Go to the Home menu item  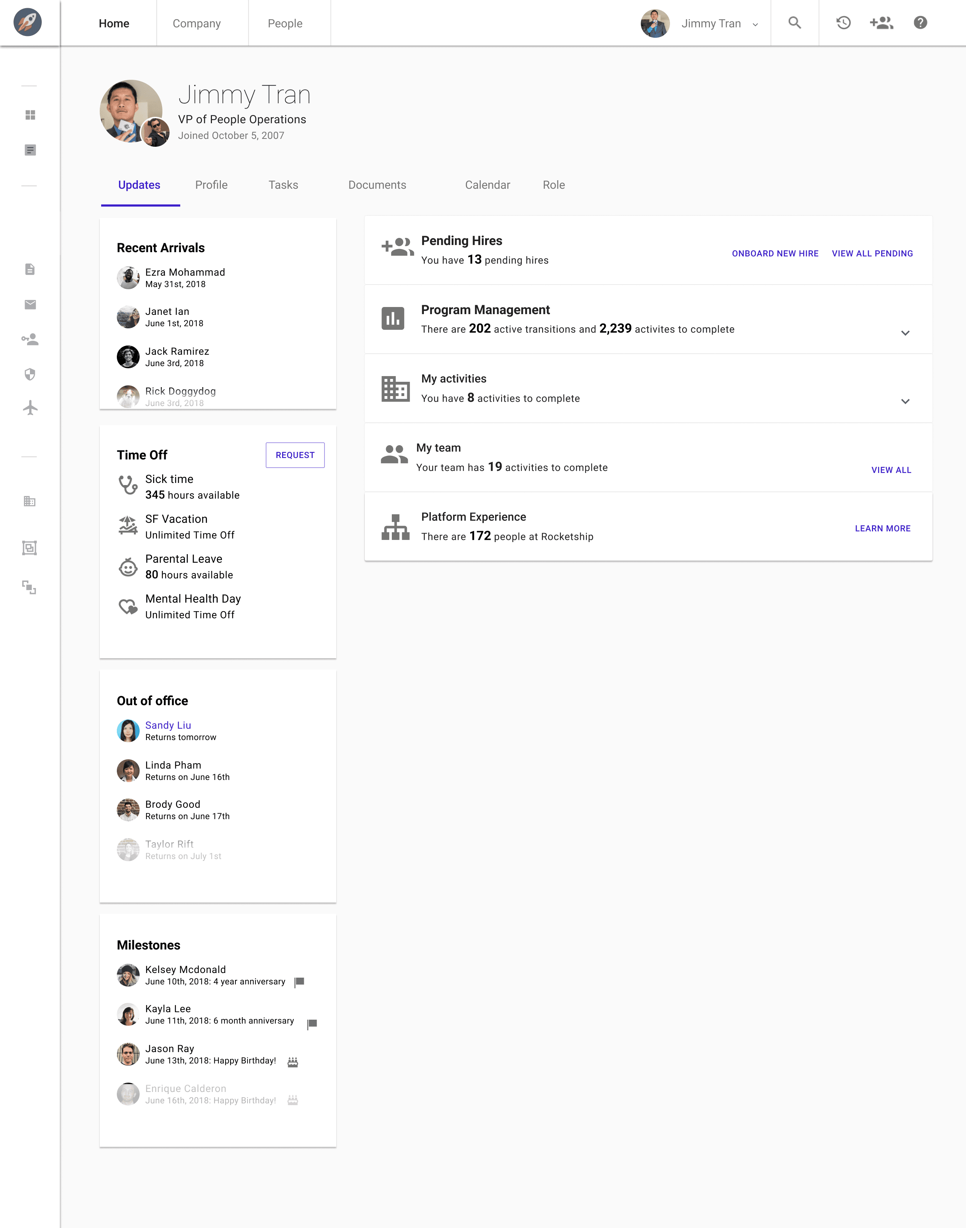[114, 23]
